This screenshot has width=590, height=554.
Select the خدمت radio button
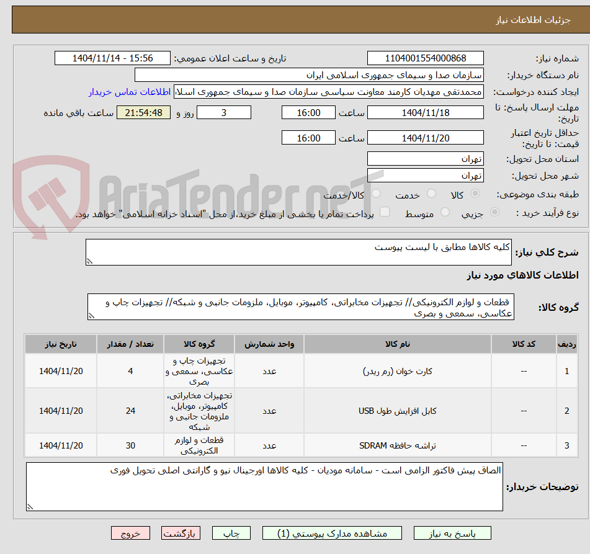tap(432, 194)
